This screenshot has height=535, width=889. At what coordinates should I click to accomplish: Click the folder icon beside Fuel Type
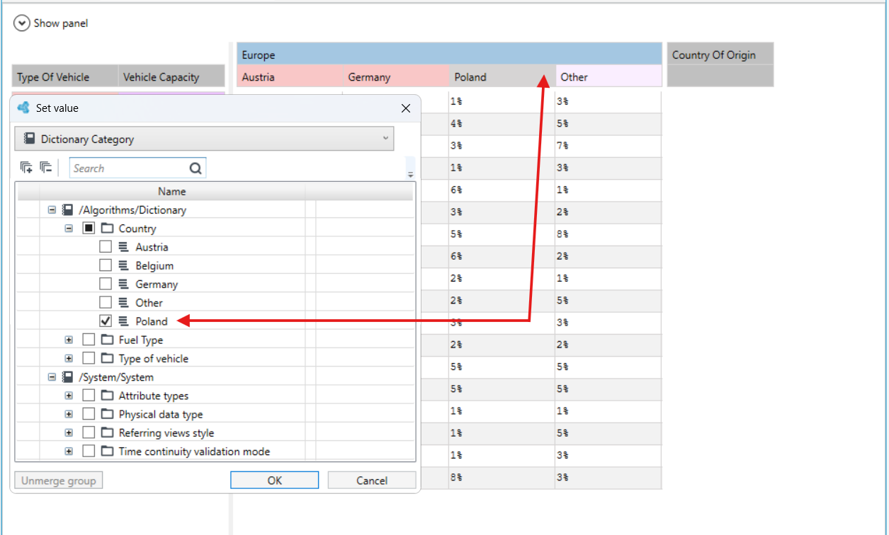point(108,340)
